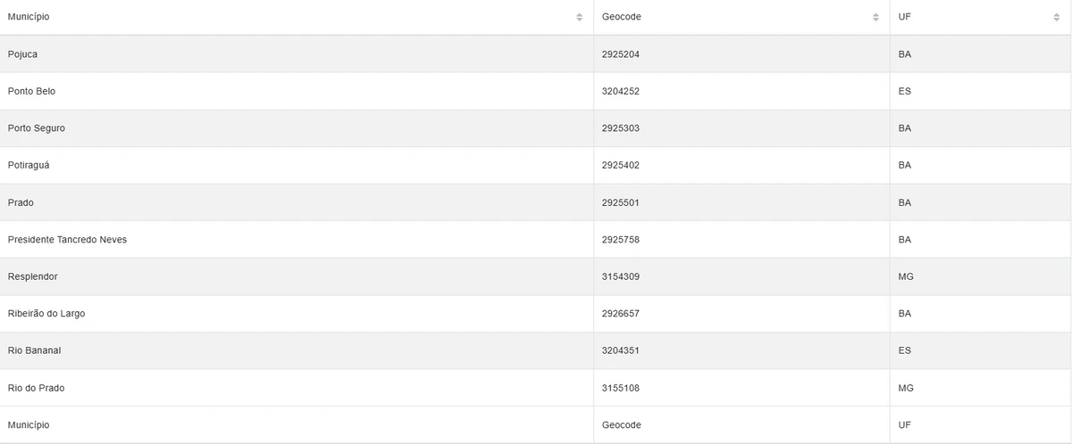
Task: Click the Geocode header label
Action: coord(621,17)
